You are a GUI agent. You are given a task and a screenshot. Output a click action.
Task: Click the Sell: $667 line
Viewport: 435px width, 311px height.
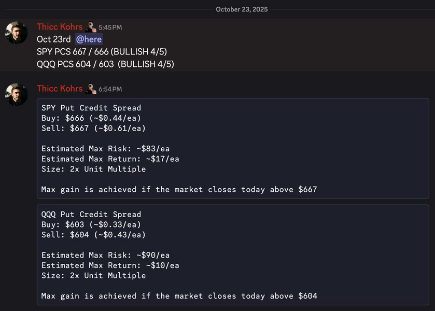(x=93, y=129)
